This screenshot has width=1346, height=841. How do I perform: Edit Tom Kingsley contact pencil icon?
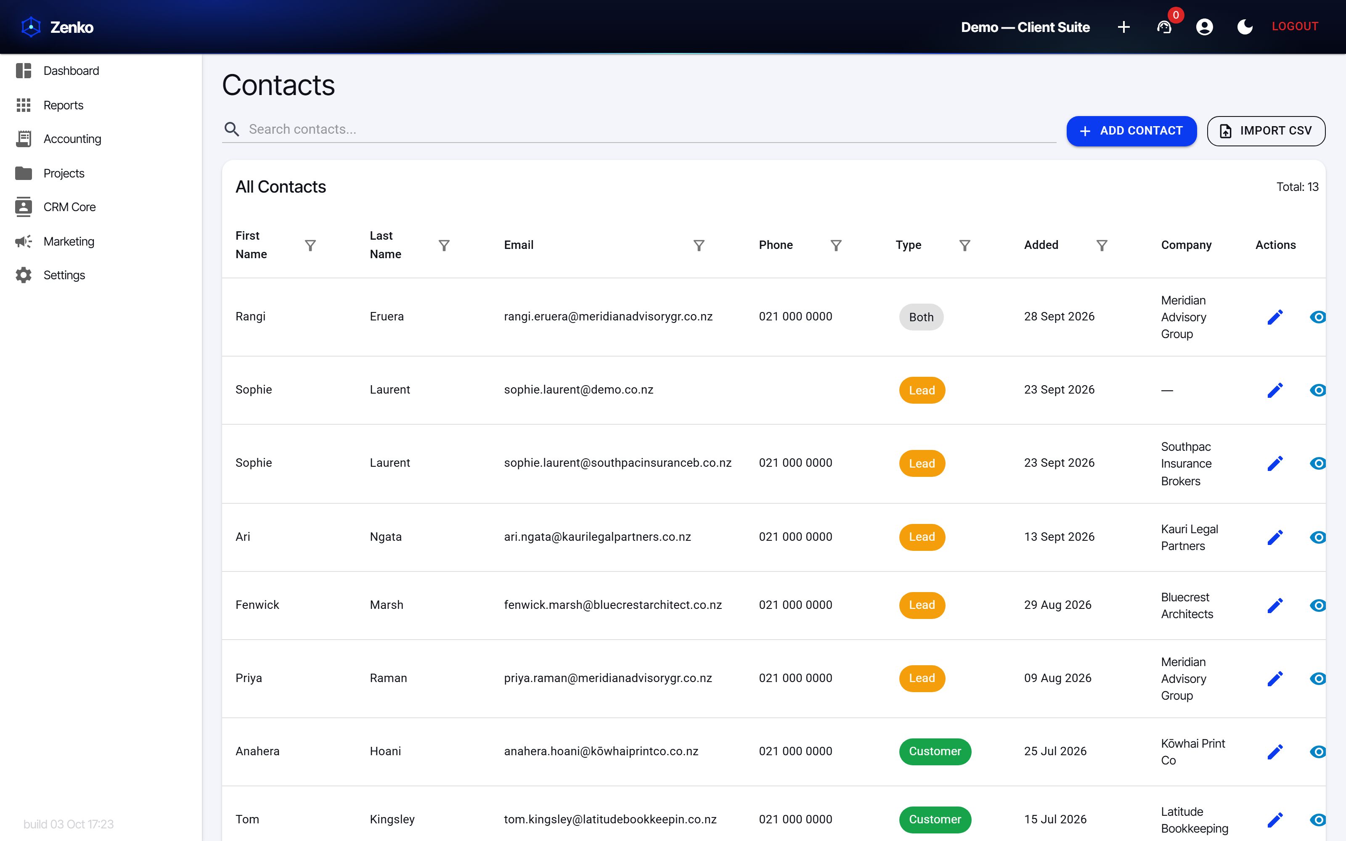[1275, 820]
